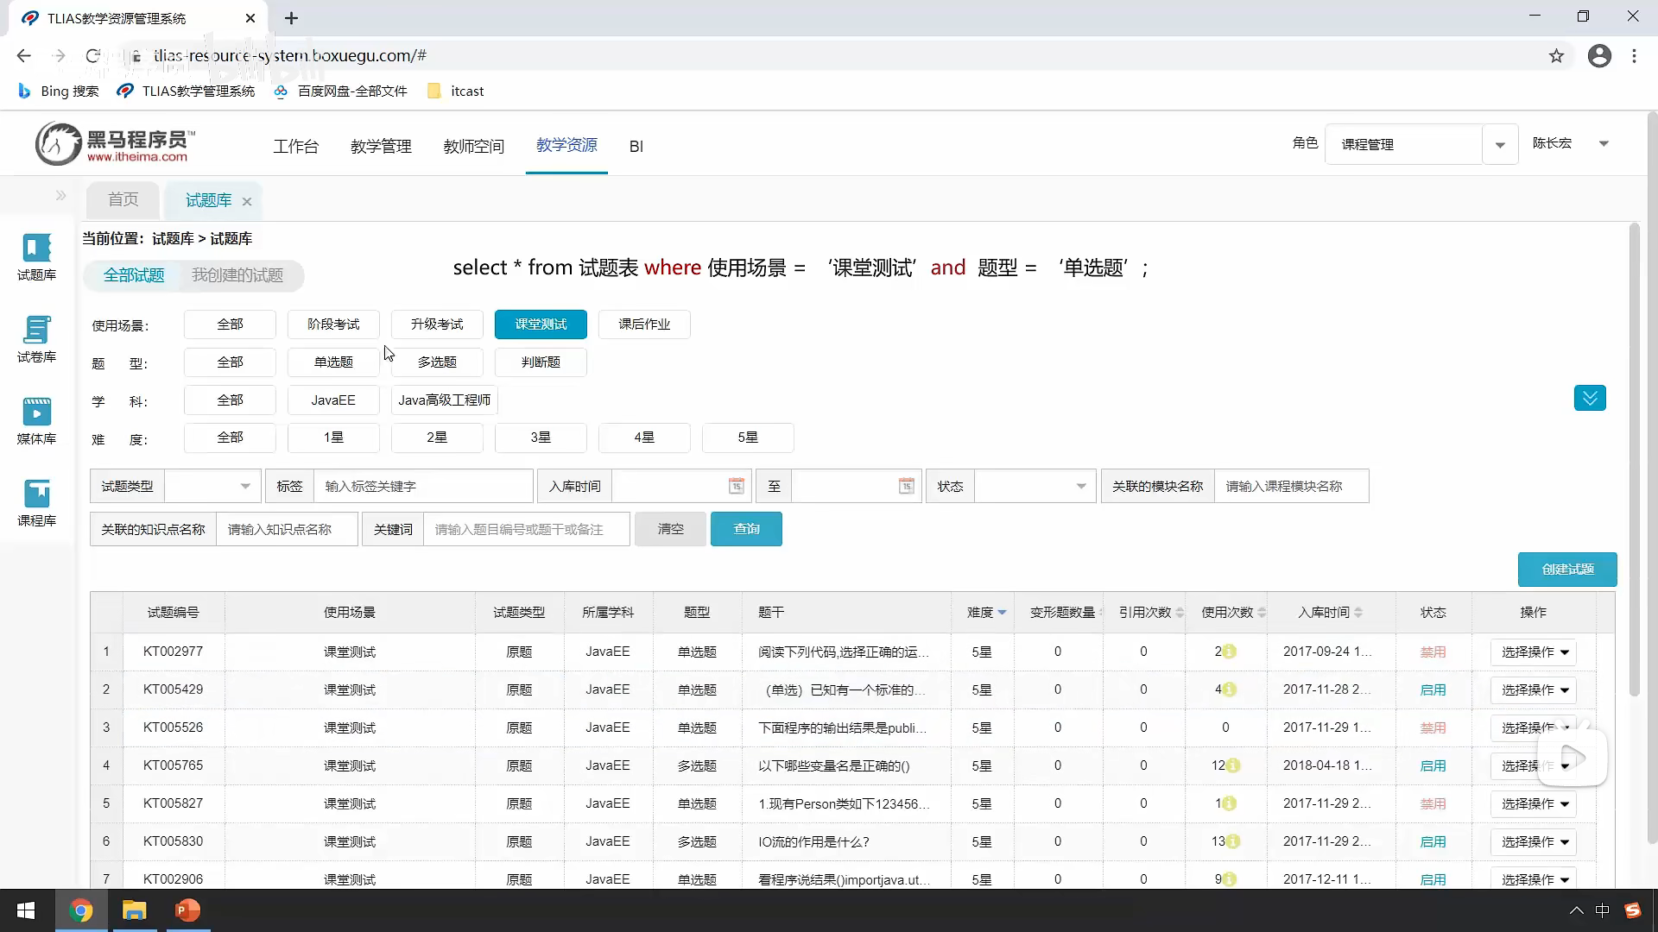This screenshot has width=1658, height=932.
Task: Click the 关键词 keyword input field
Action: point(526,529)
